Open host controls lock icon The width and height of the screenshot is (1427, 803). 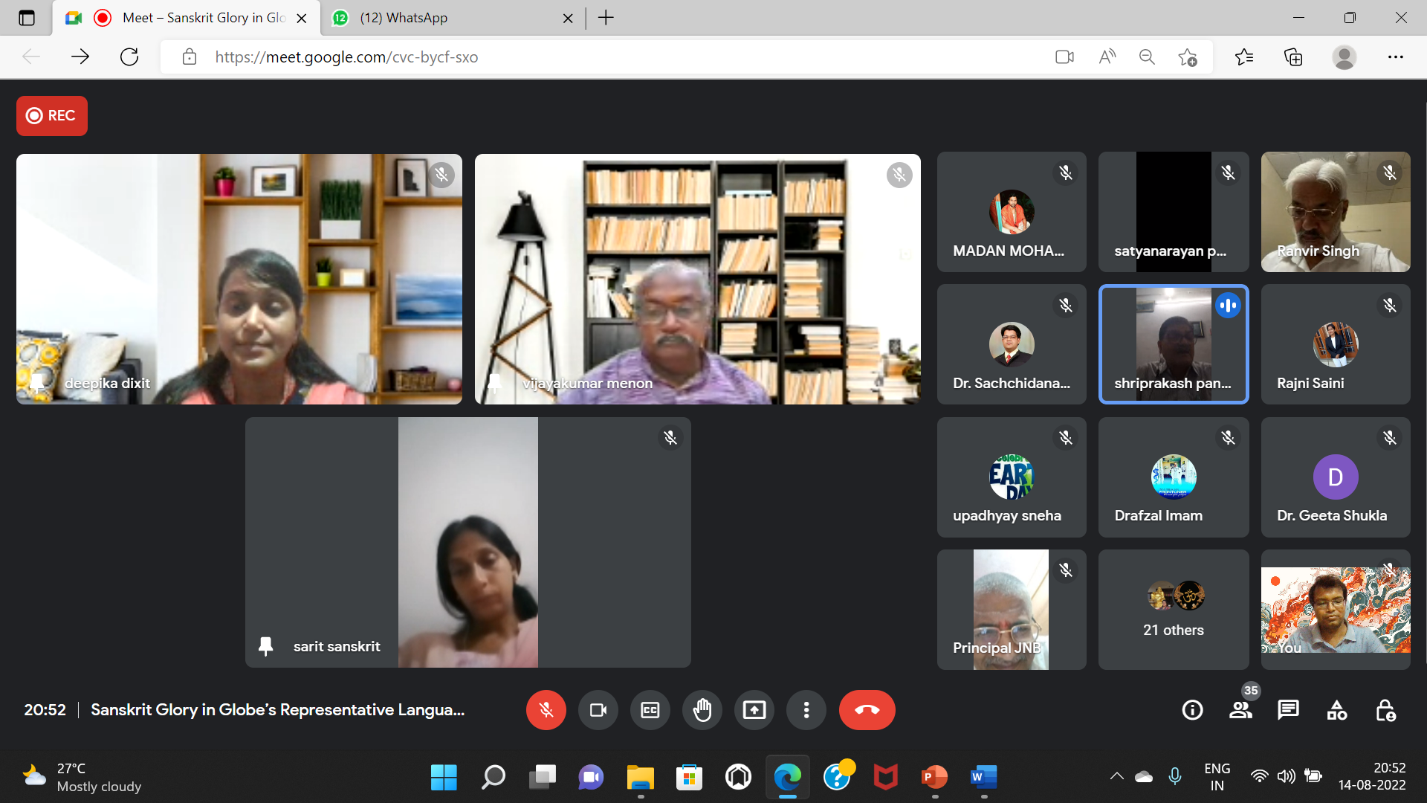(x=1385, y=710)
